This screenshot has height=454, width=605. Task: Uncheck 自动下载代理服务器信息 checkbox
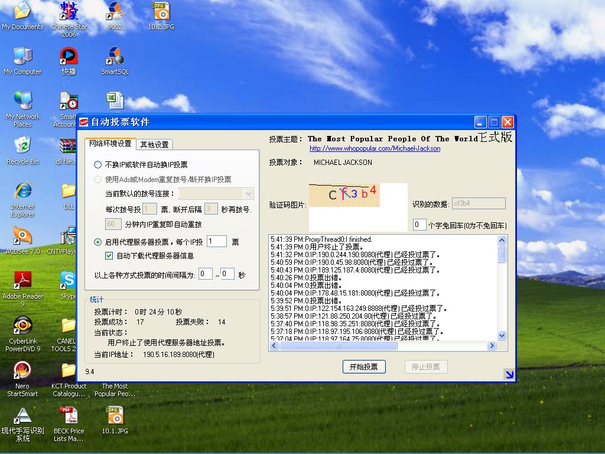(x=109, y=256)
